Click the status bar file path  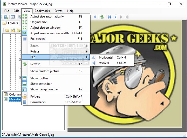pyautogui.click(x=28, y=135)
